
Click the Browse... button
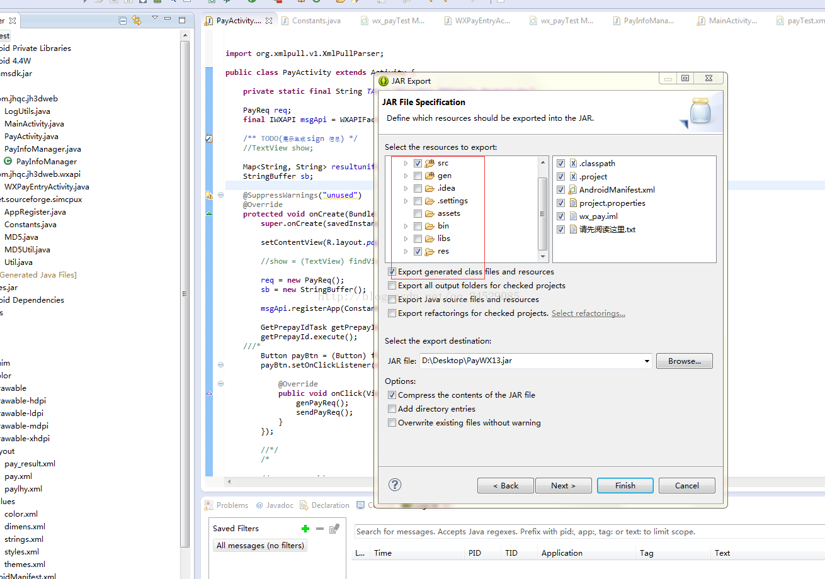(x=685, y=361)
